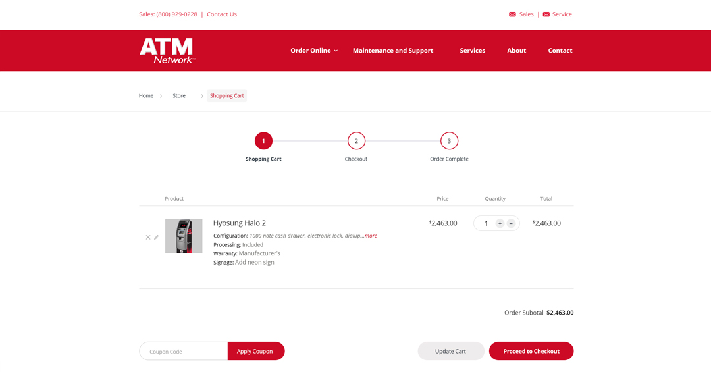The image size is (711, 372).
Task: Click the Warranty: Manufacturer's line
Action: 247,253
